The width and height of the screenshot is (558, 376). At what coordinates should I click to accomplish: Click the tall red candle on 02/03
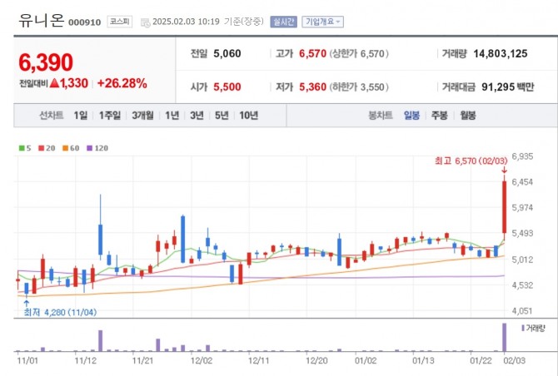(x=503, y=208)
